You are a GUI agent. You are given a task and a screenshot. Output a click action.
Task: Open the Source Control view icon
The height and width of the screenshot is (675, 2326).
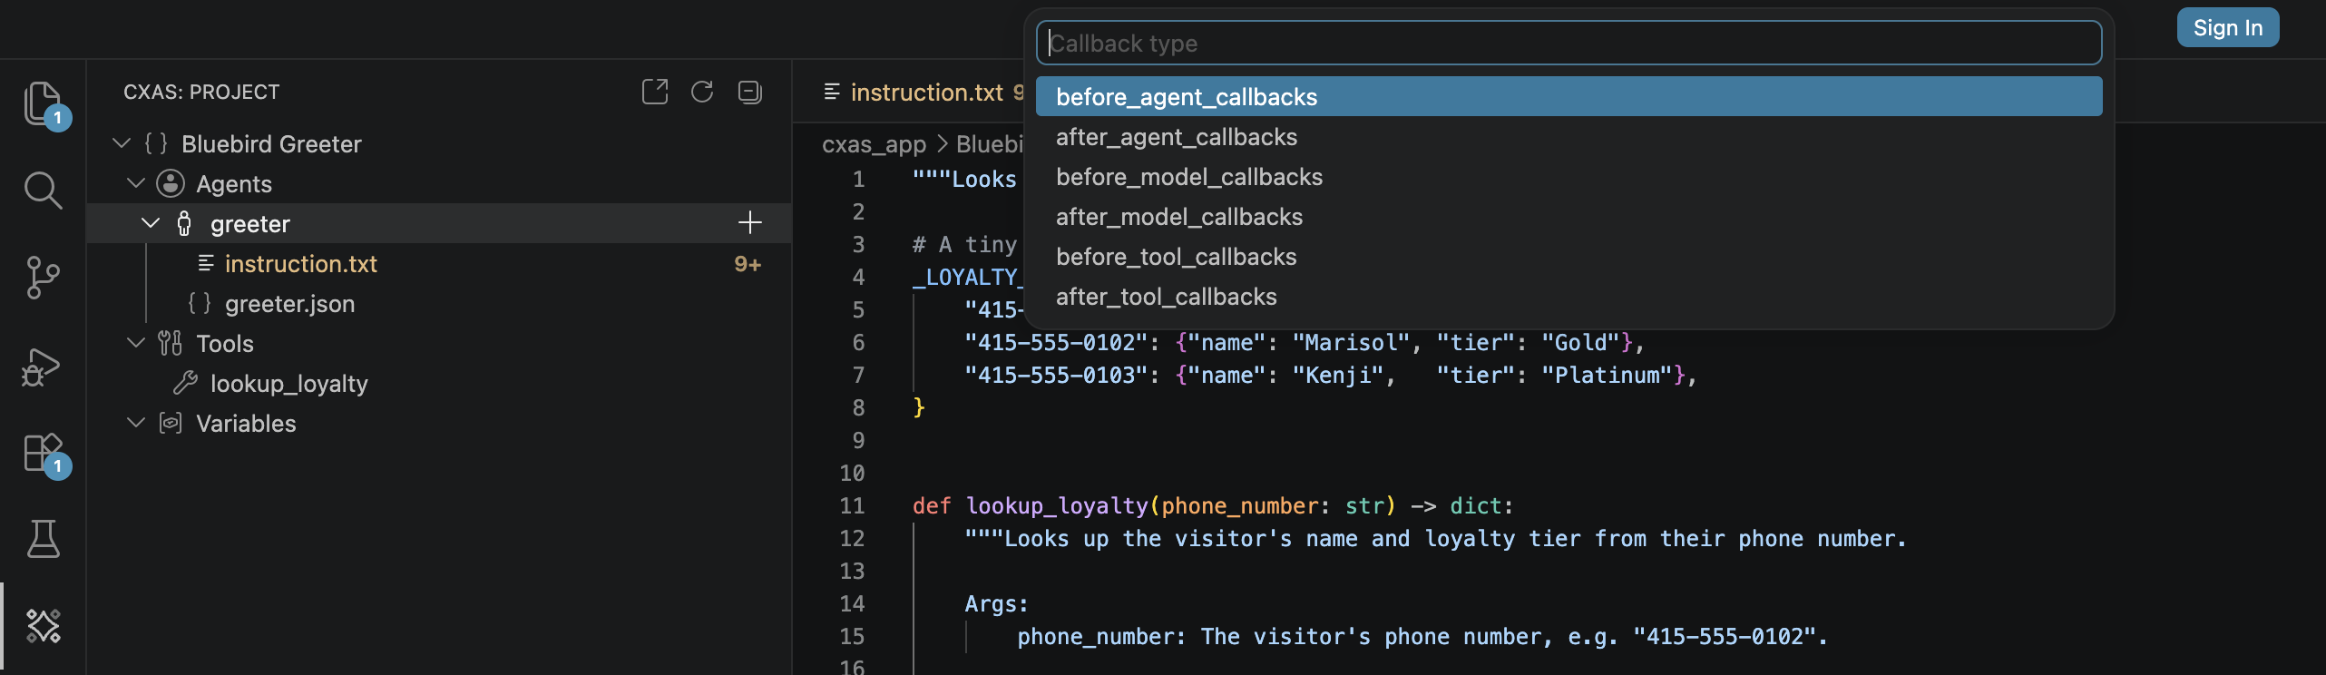[43, 278]
